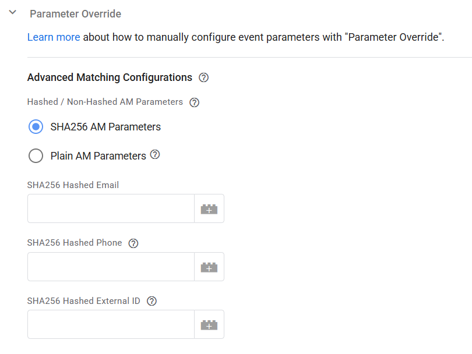Click the Parameter Override section title

(76, 13)
